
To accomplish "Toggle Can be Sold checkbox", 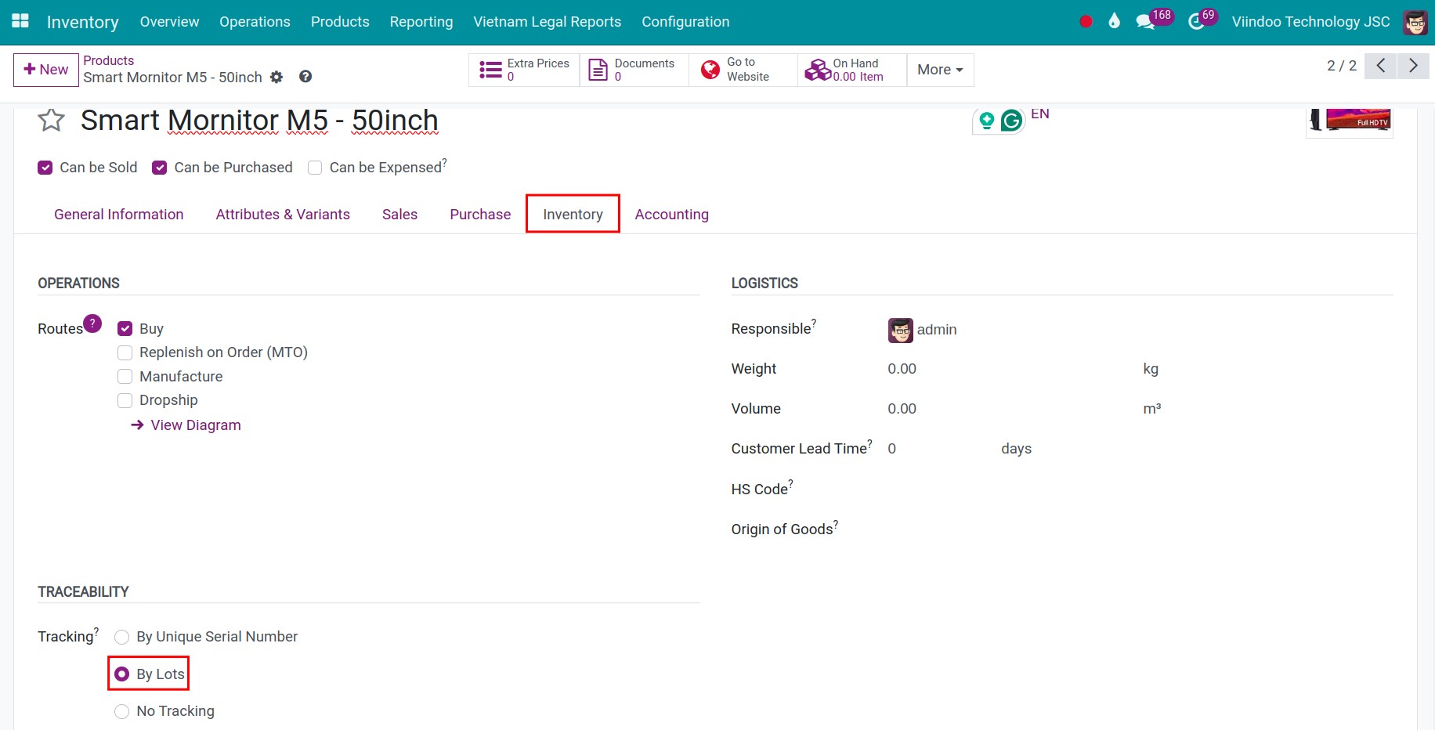I will tap(45, 168).
